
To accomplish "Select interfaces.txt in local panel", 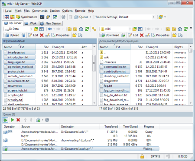I will pos(19,53).
